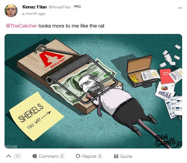Viewport: 187px width, 163px height.
Task: View the upvote count showing 11
Action: [18, 156]
